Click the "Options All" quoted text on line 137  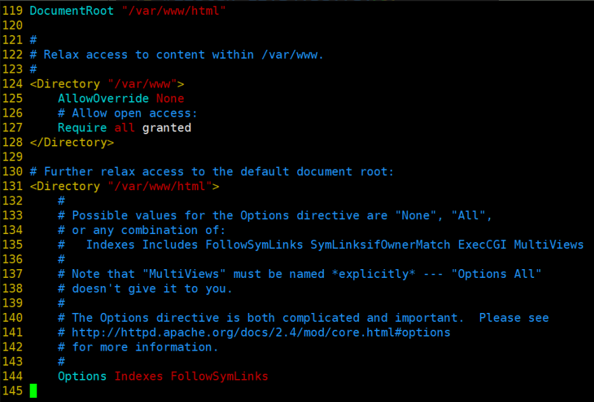[x=496, y=274]
